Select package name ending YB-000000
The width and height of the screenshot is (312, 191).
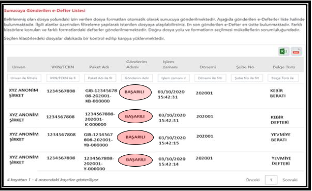[x=98, y=140]
